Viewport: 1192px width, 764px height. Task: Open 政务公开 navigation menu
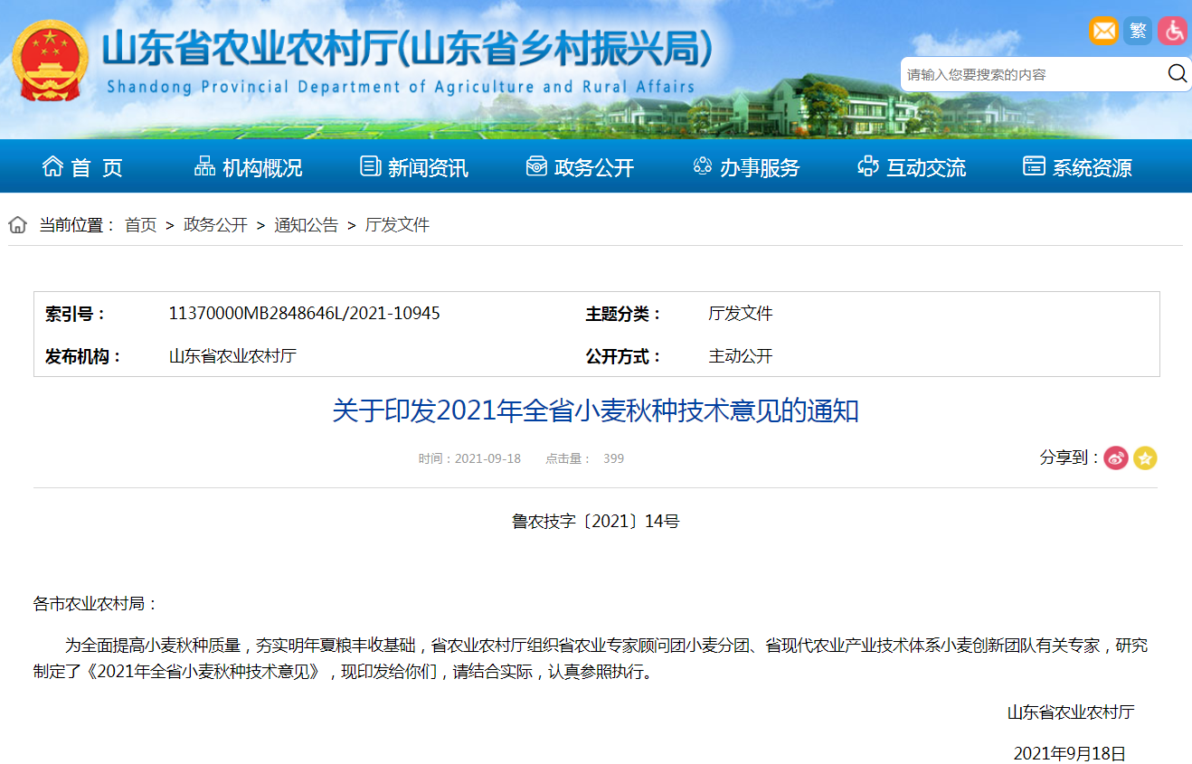tap(594, 168)
